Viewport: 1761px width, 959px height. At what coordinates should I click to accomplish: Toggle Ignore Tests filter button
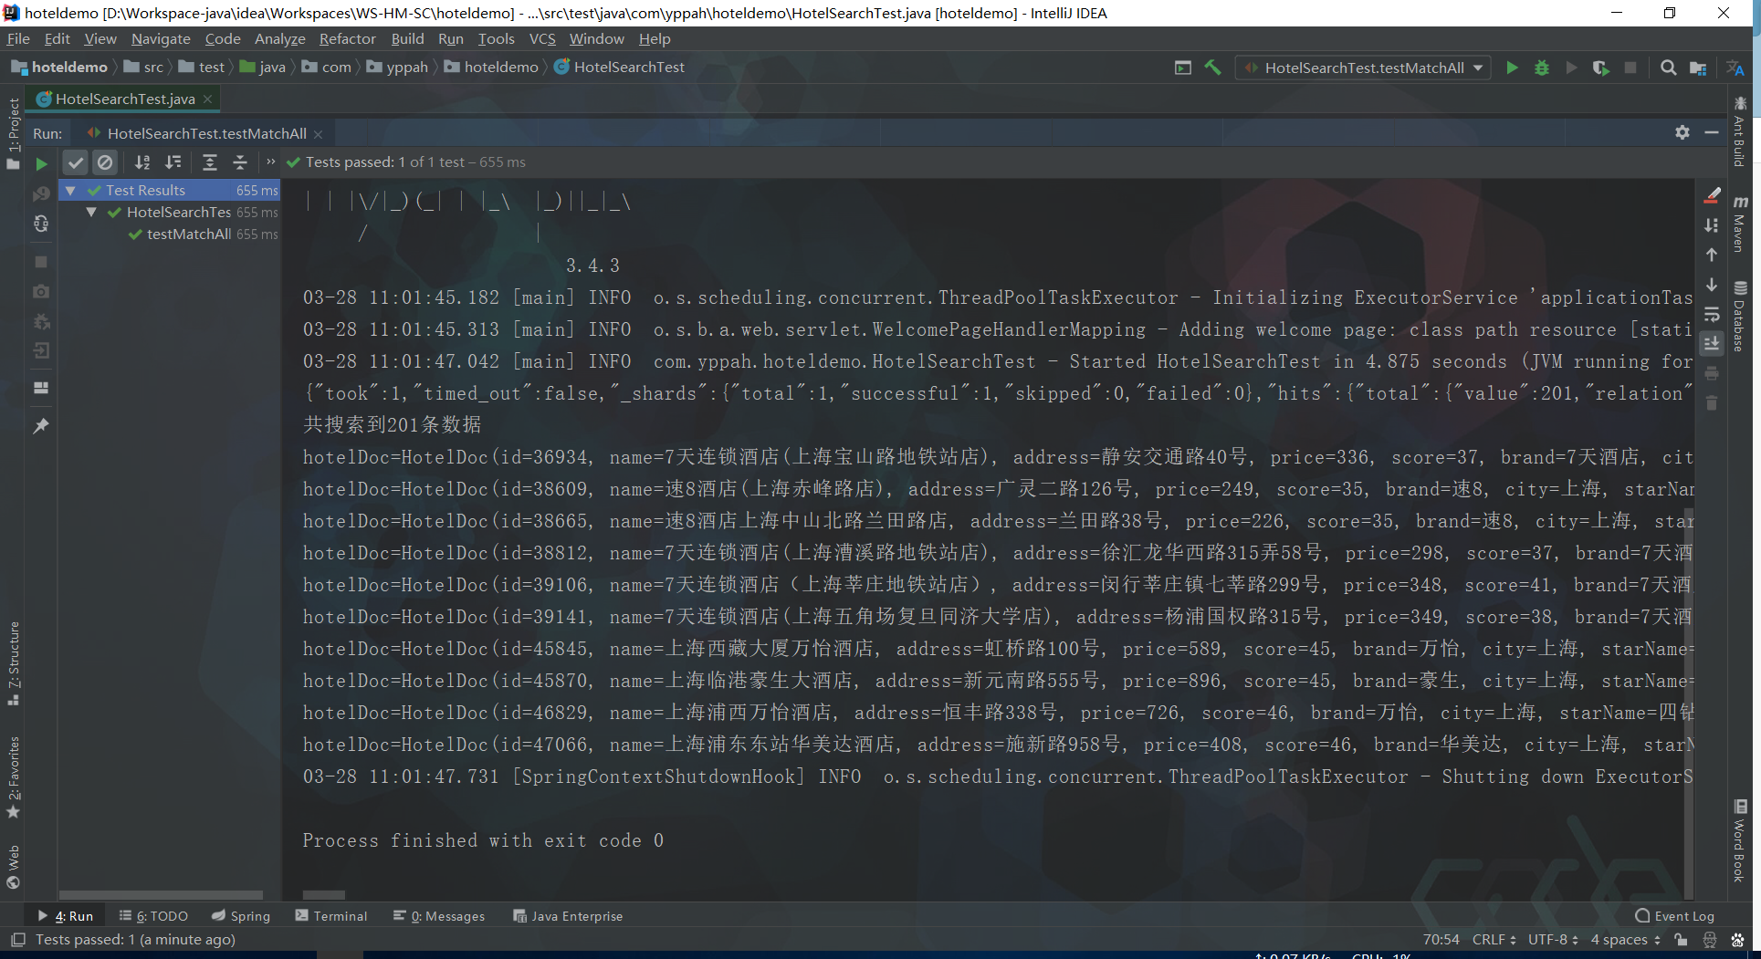[x=105, y=162]
